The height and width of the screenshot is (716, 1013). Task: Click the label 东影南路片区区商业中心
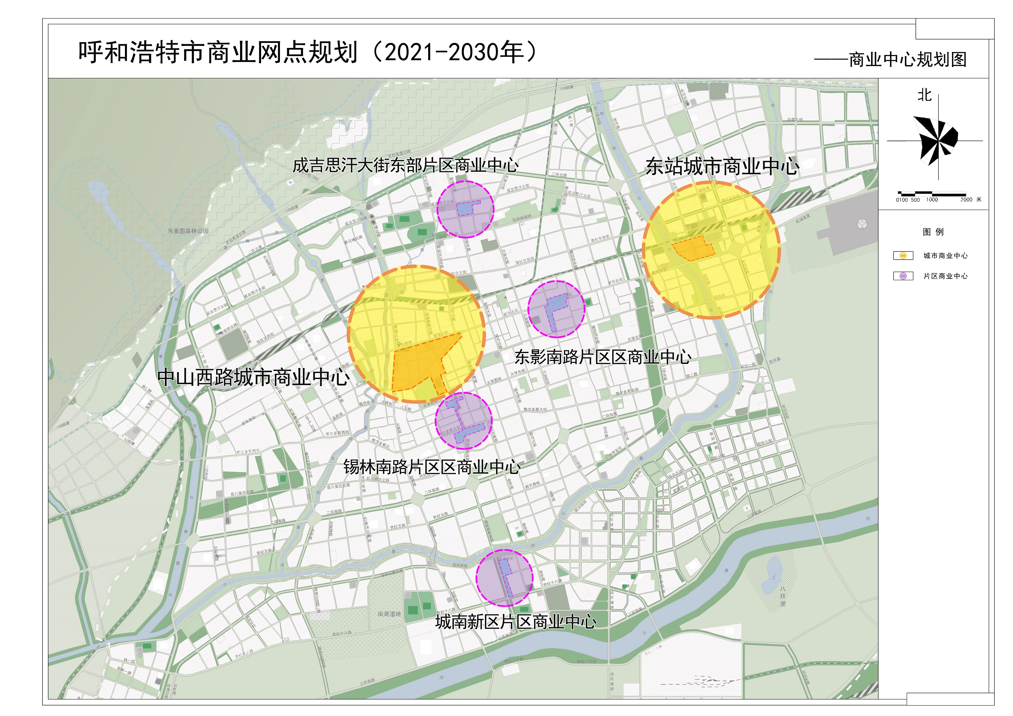[x=603, y=357]
